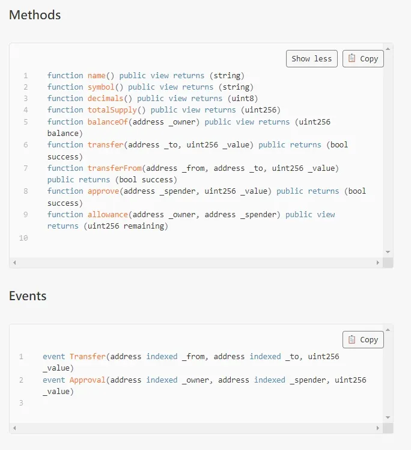The image size is (411, 450).
Task: Click the up arrow of the Methods vertical scrollbar
Action: [x=388, y=48]
